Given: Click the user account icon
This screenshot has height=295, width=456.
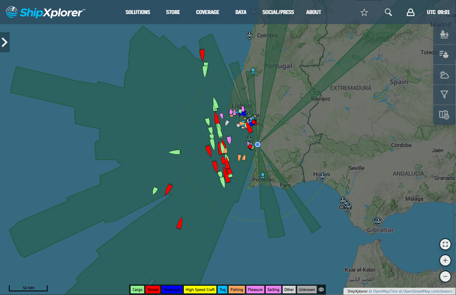Looking at the screenshot, I should pos(410,12).
